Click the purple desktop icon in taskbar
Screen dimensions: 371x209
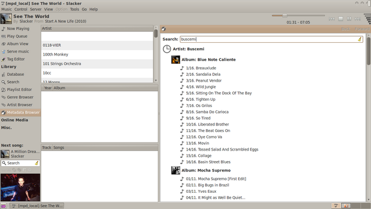[3, 206]
